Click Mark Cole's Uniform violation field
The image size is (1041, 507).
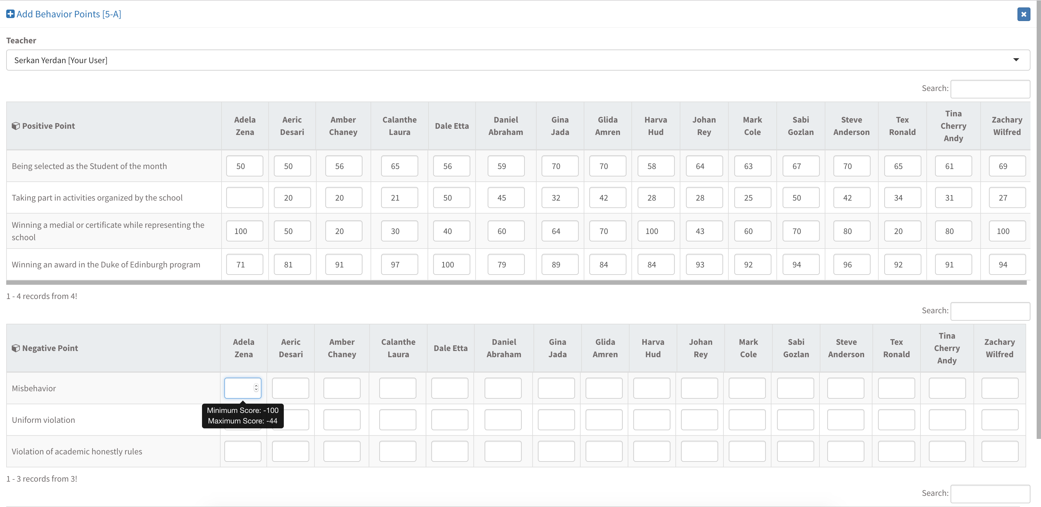pos(747,419)
